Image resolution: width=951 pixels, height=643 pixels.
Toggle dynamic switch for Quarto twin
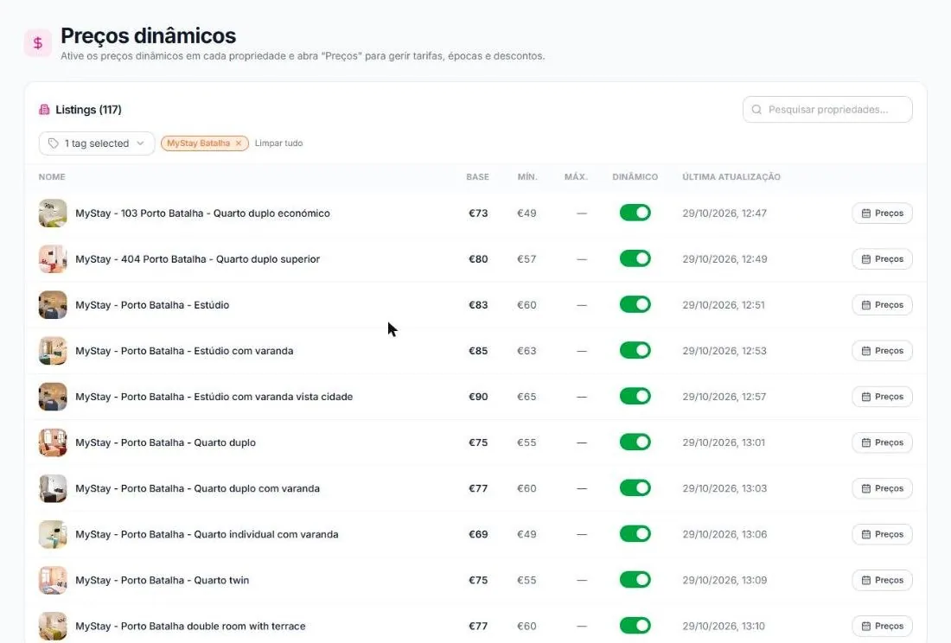point(635,579)
